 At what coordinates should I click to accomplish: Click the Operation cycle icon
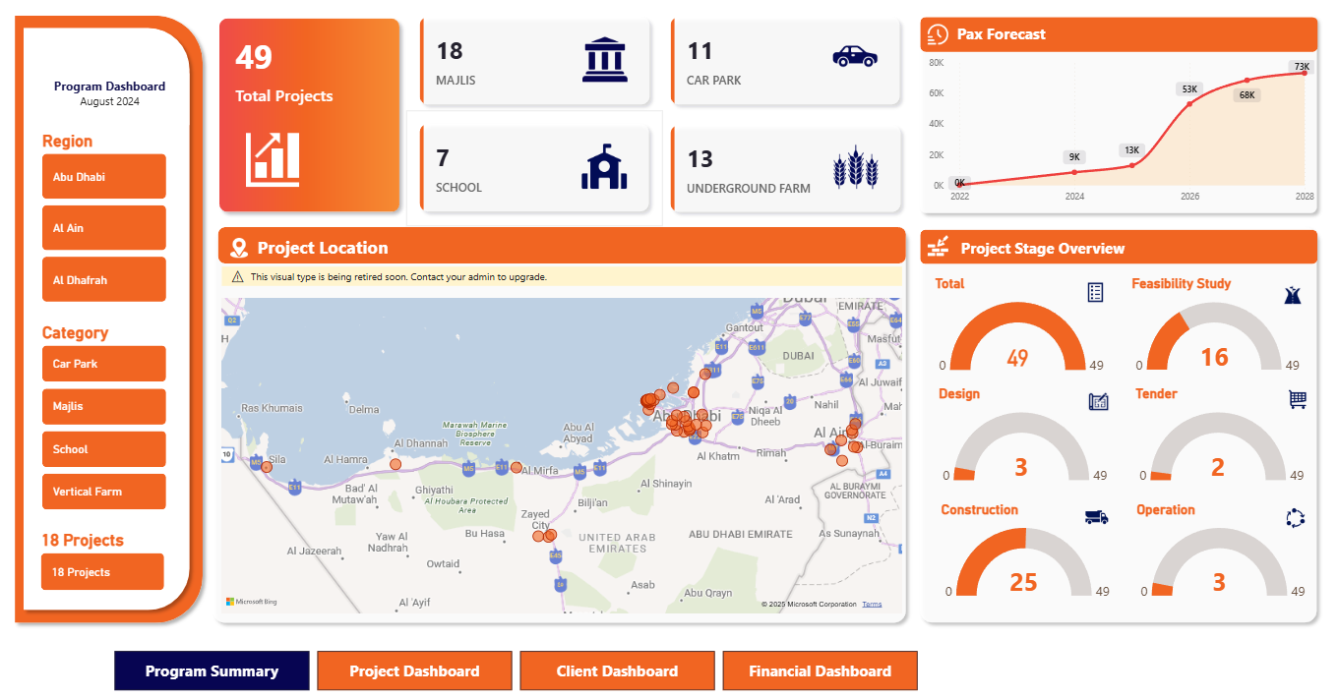tap(1294, 517)
